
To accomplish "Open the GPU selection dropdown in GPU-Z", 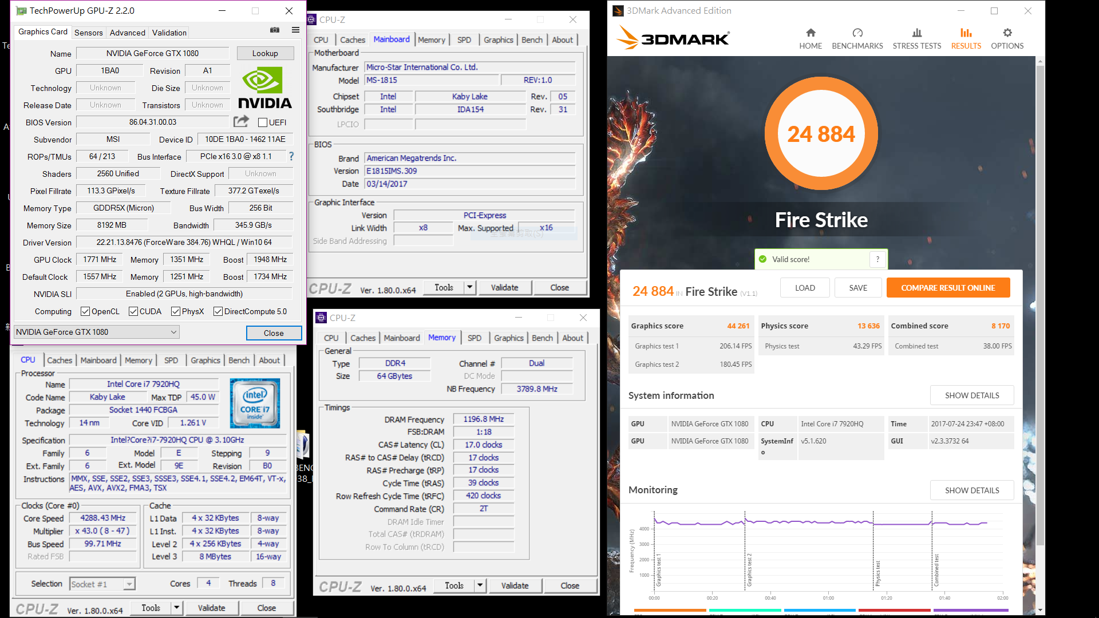I will (x=96, y=332).
